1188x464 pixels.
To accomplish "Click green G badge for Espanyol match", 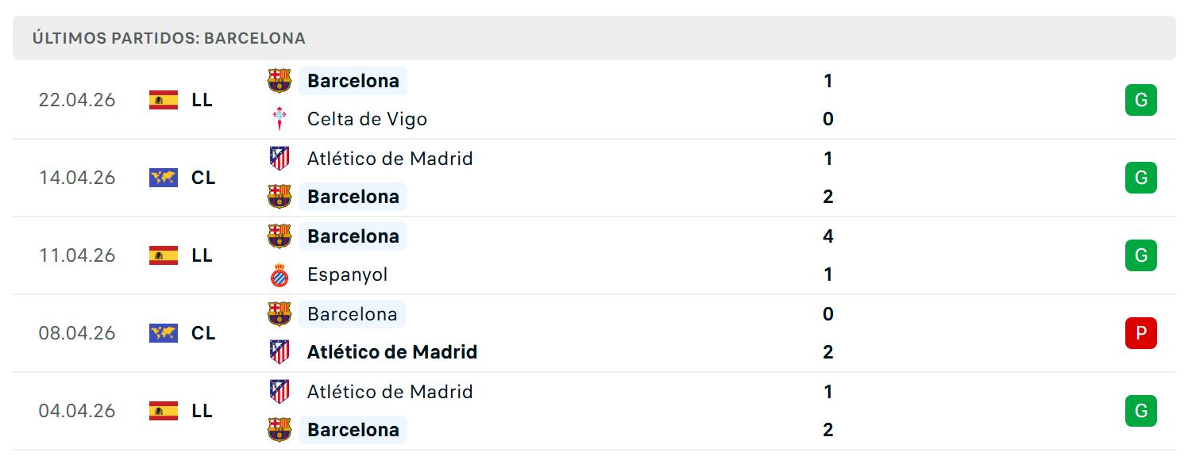I will tap(1141, 255).
